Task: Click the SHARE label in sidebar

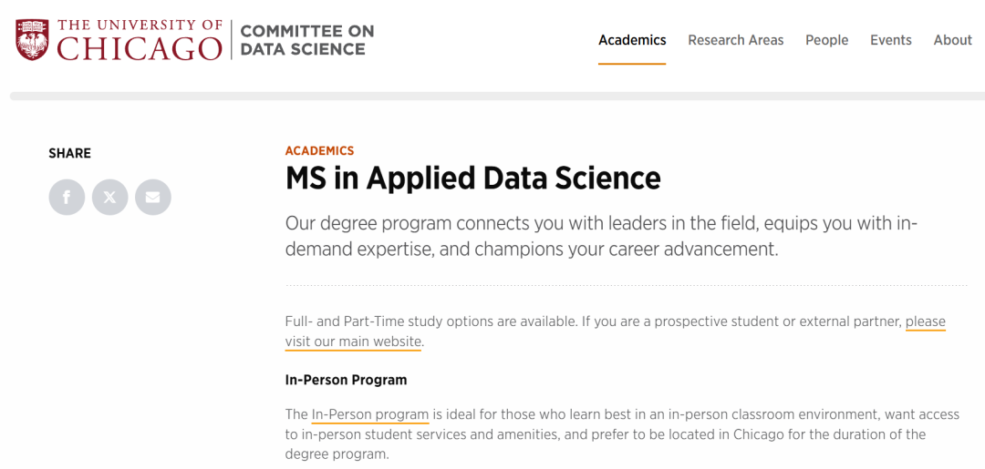Action: tap(69, 153)
